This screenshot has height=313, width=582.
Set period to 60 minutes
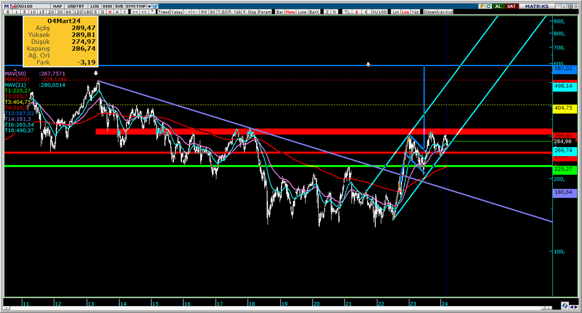point(69,12)
